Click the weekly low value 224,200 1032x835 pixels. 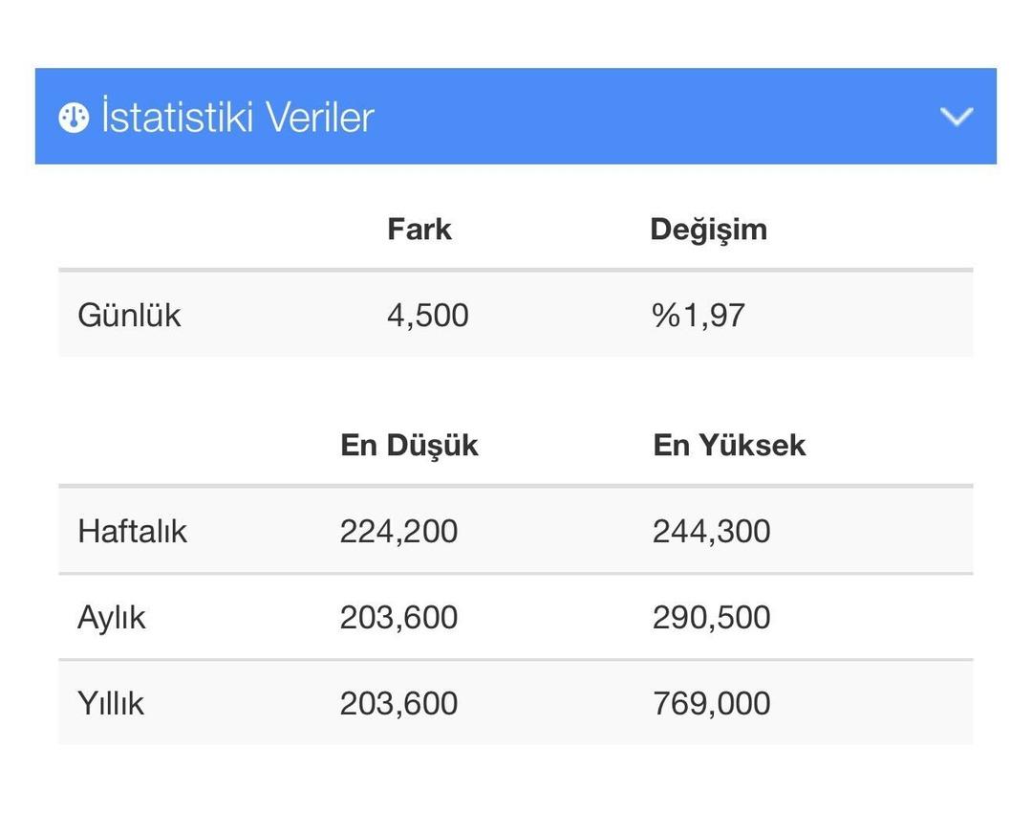click(x=399, y=531)
